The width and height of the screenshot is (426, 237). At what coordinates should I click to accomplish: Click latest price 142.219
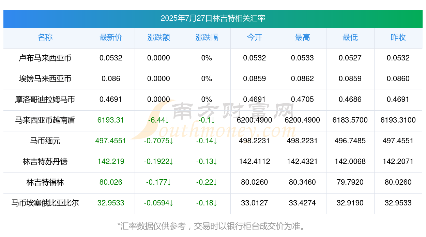[x=111, y=162]
